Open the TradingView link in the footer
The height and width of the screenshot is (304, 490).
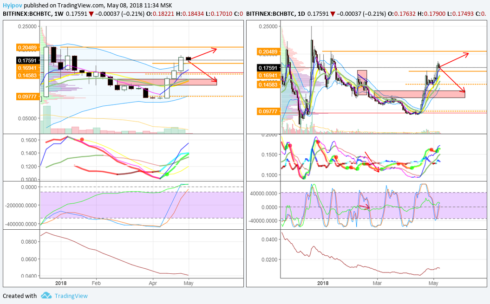click(71, 296)
